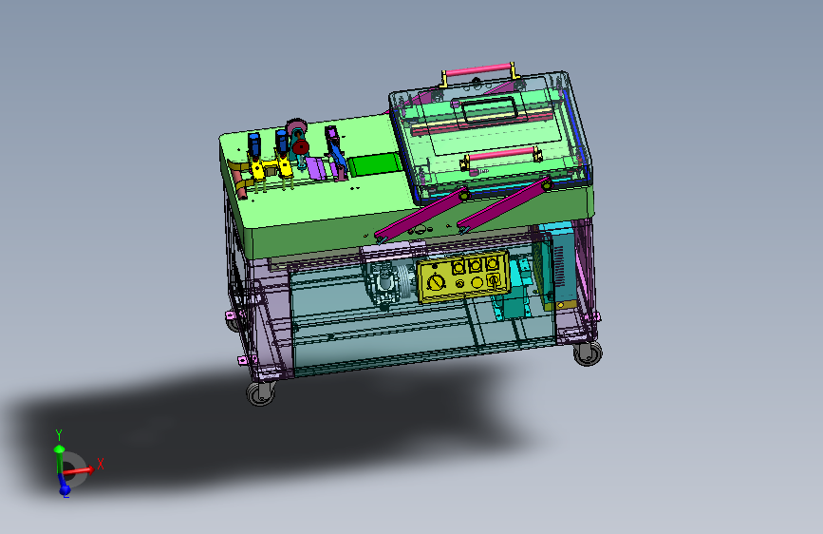The image size is (823, 534).
Task: Select the purple block on the tabletop
Action: click(315, 168)
